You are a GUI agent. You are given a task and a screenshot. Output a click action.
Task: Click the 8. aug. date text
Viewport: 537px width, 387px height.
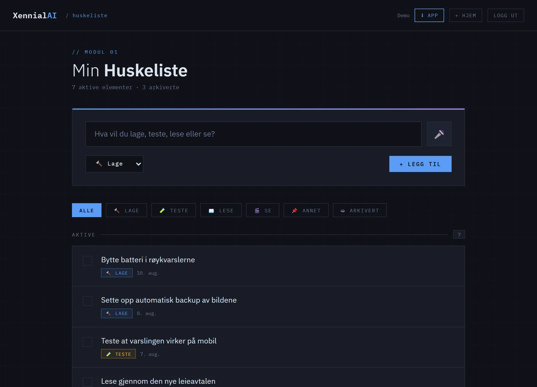(147, 313)
